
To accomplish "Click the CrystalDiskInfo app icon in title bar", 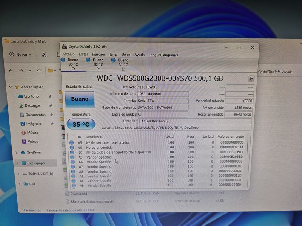I will point(65,46).
